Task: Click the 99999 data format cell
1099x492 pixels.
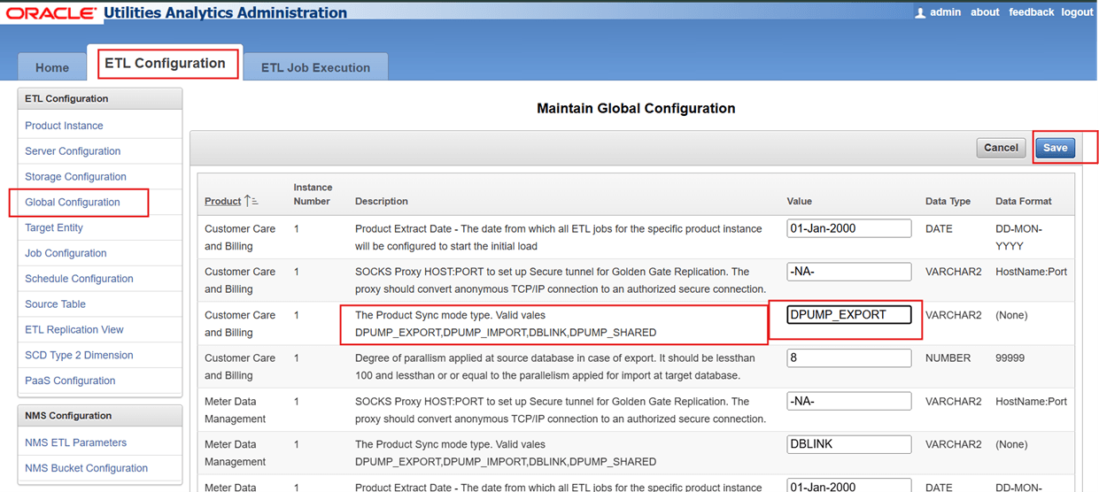Action: [1010, 358]
